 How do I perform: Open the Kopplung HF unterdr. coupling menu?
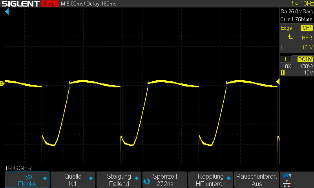(211, 180)
